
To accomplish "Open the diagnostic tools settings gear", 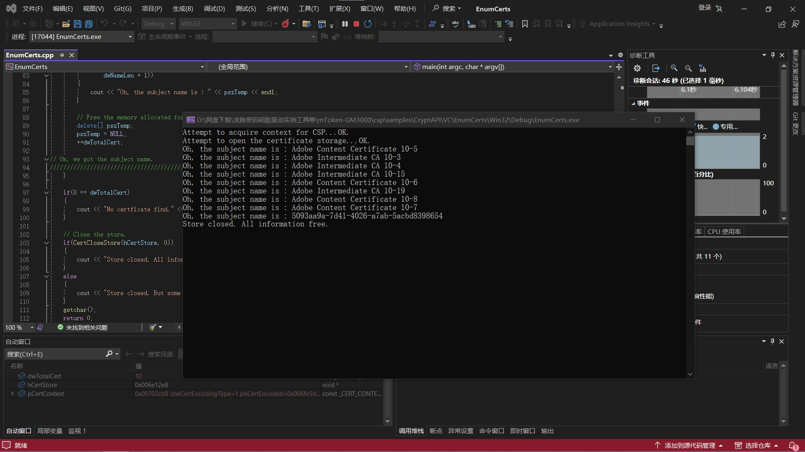I will tap(637, 68).
